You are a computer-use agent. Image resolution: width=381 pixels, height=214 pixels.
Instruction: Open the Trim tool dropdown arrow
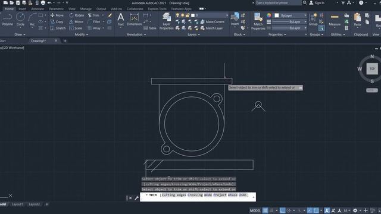103,15
